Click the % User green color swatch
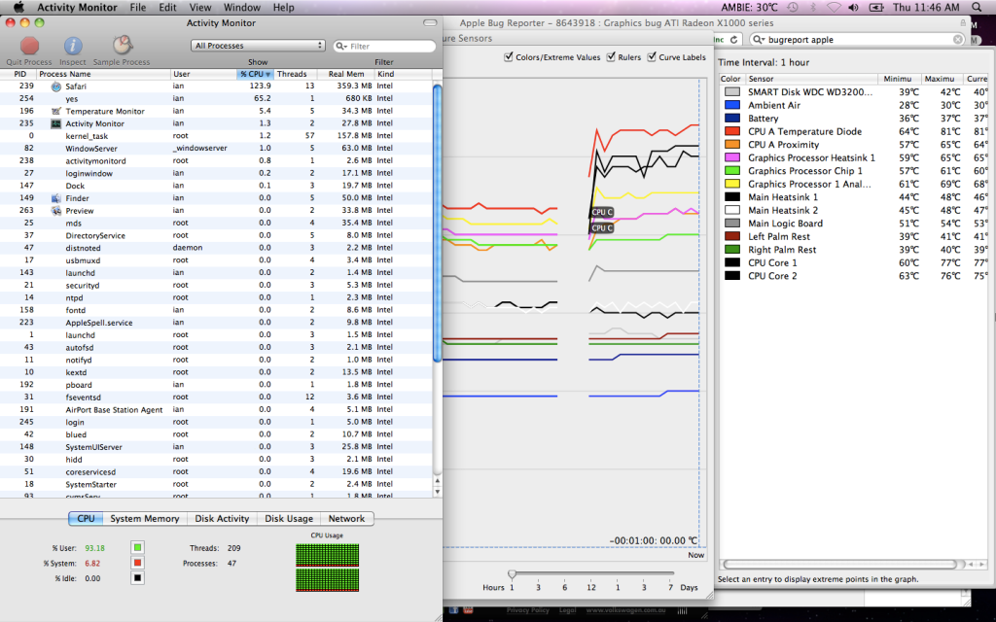 137,548
